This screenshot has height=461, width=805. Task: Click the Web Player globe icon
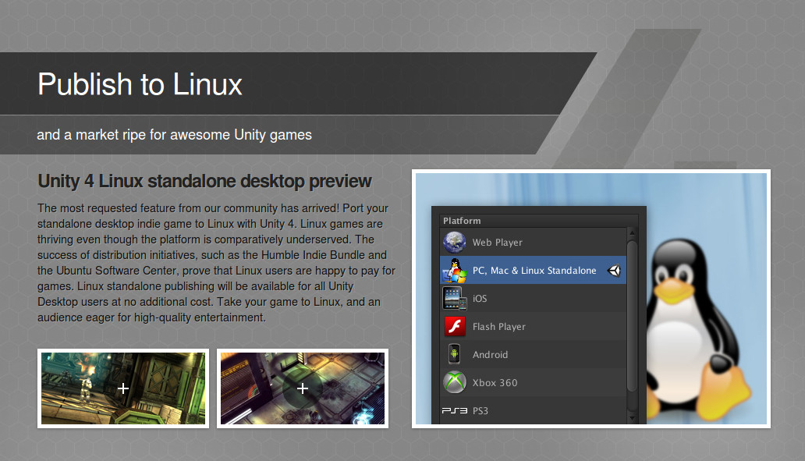click(x=454, y=243)
